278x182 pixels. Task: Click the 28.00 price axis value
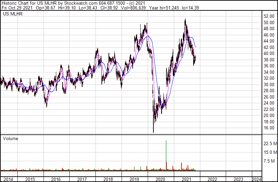(x=269, y=90)
